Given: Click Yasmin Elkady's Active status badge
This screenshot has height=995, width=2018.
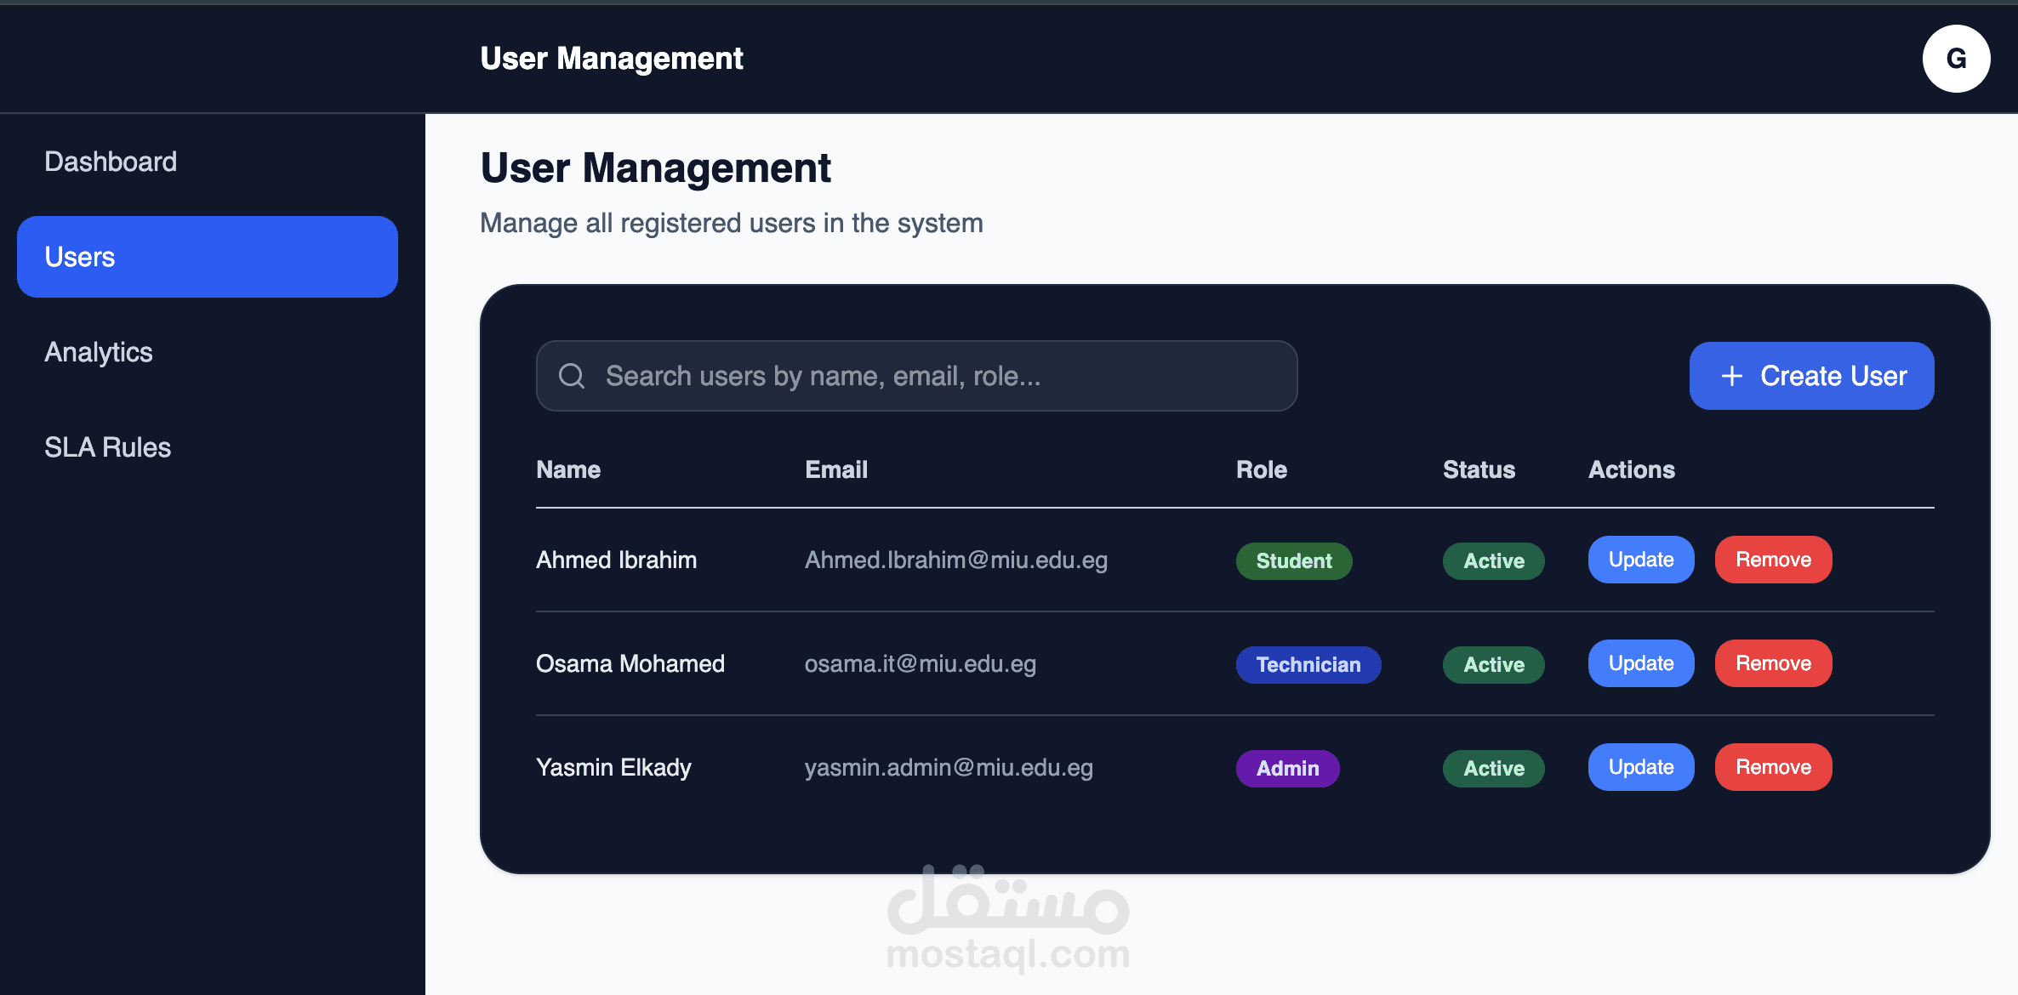Looking at the screenshot, I should point(1493,769).
